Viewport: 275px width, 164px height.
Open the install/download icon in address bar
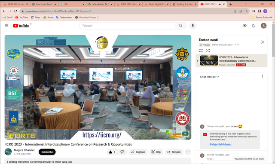coord(235,11)
